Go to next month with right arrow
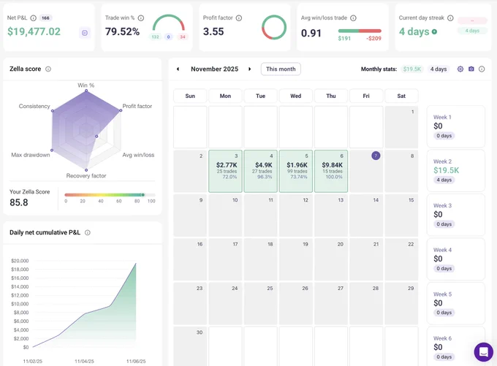The image size is (497, 366). point(250,69)
